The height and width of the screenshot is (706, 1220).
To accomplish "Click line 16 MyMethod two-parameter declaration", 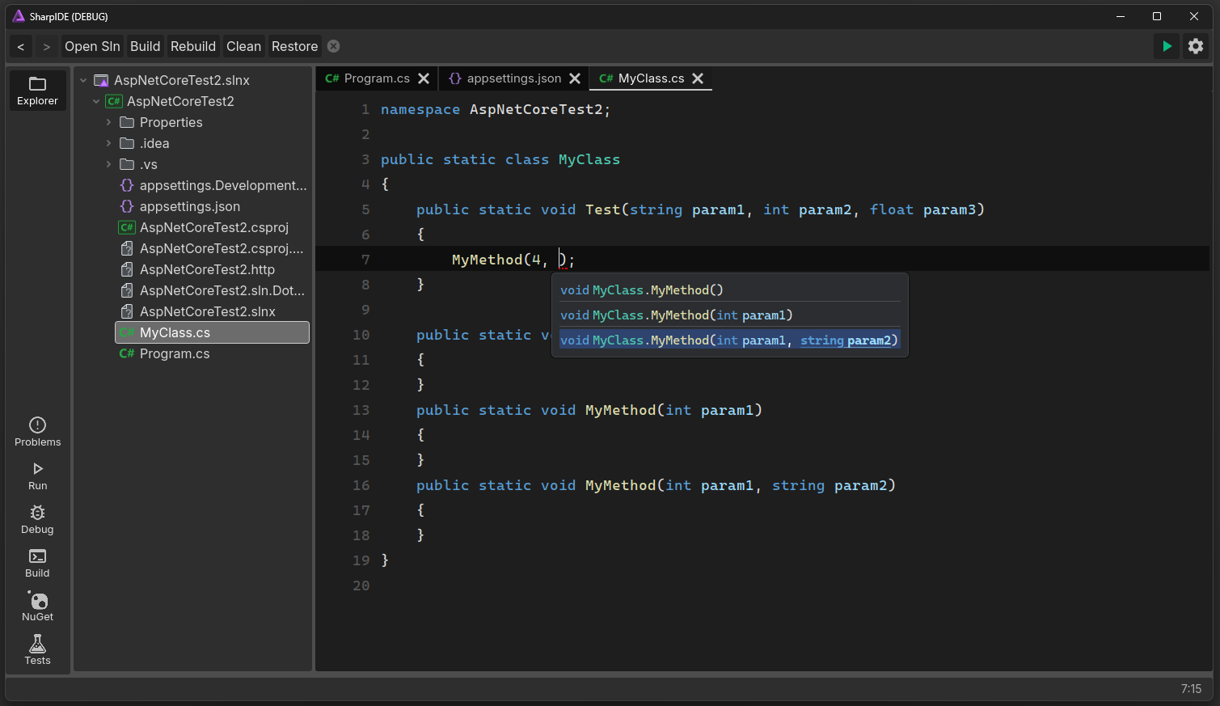I will [656, 485].
